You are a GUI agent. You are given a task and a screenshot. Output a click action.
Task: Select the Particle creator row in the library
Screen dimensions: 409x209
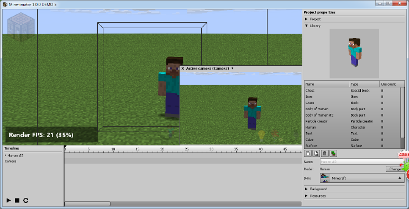tap(353, 121)
